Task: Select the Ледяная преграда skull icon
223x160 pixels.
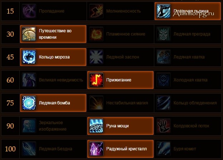Action: [x=164, y=34]
